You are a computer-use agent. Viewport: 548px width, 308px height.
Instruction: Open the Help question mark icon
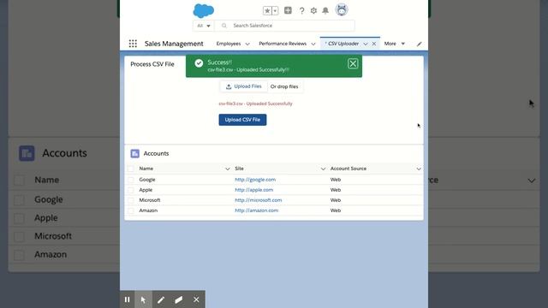[301, 10]
